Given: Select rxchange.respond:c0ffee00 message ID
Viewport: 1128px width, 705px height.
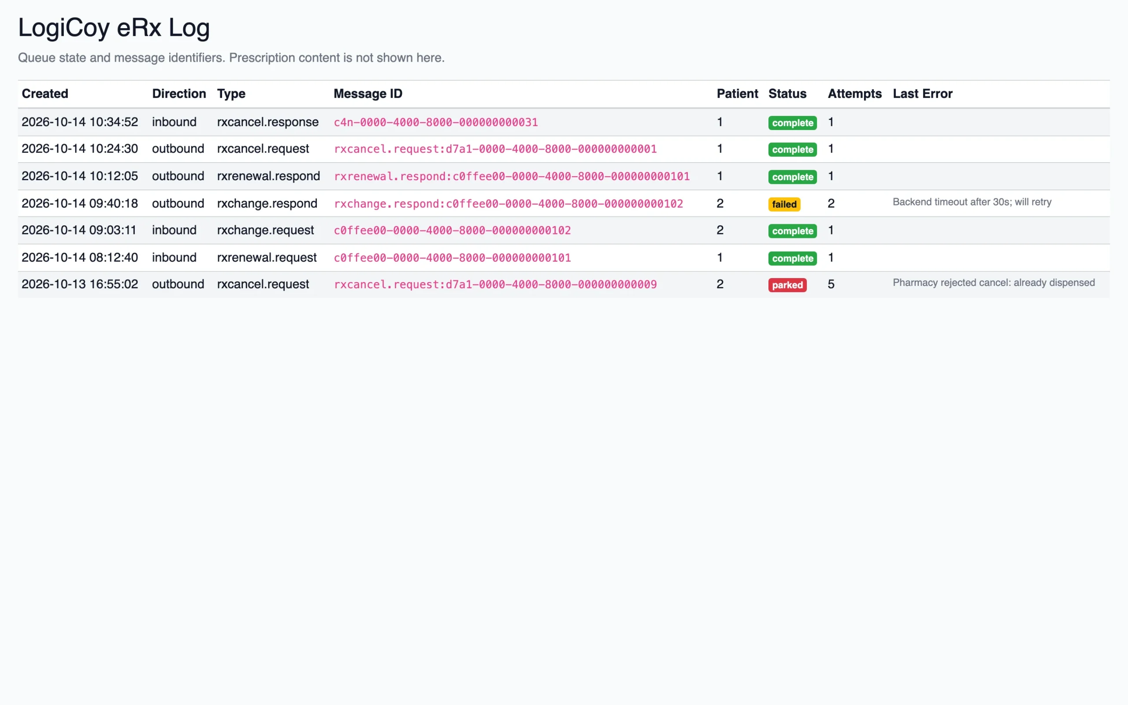Looking at the screenshot, I should (x=508, y=204).
